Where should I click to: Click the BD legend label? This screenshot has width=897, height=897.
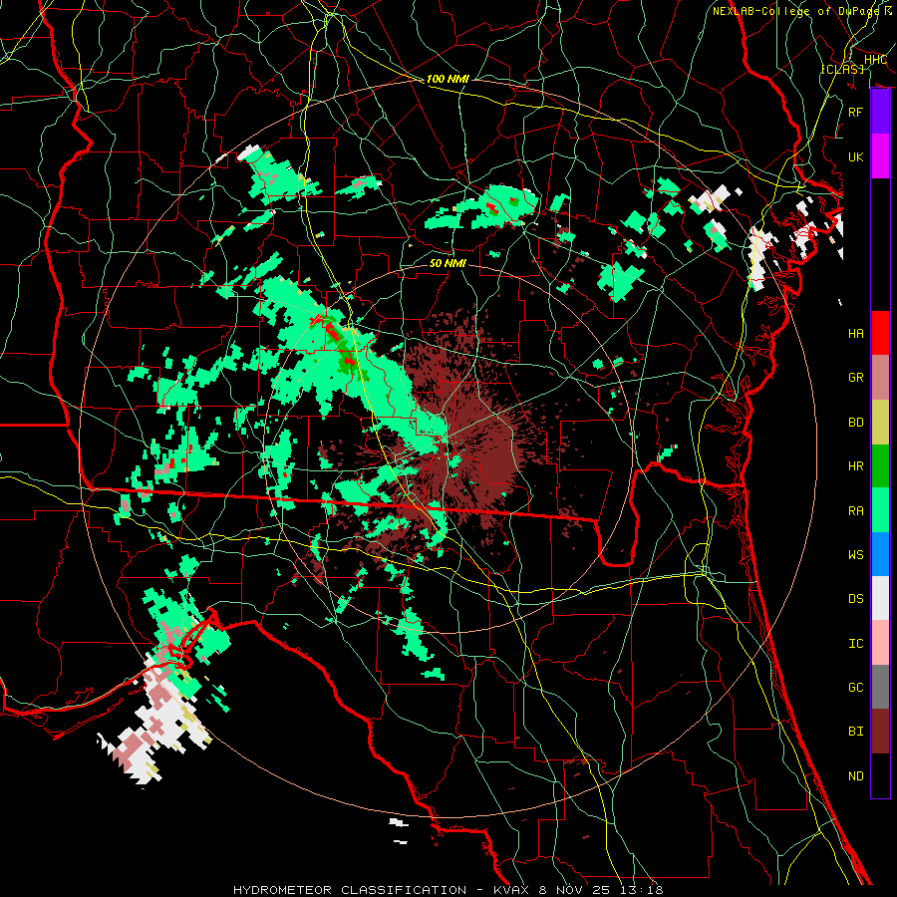point(855,423)
